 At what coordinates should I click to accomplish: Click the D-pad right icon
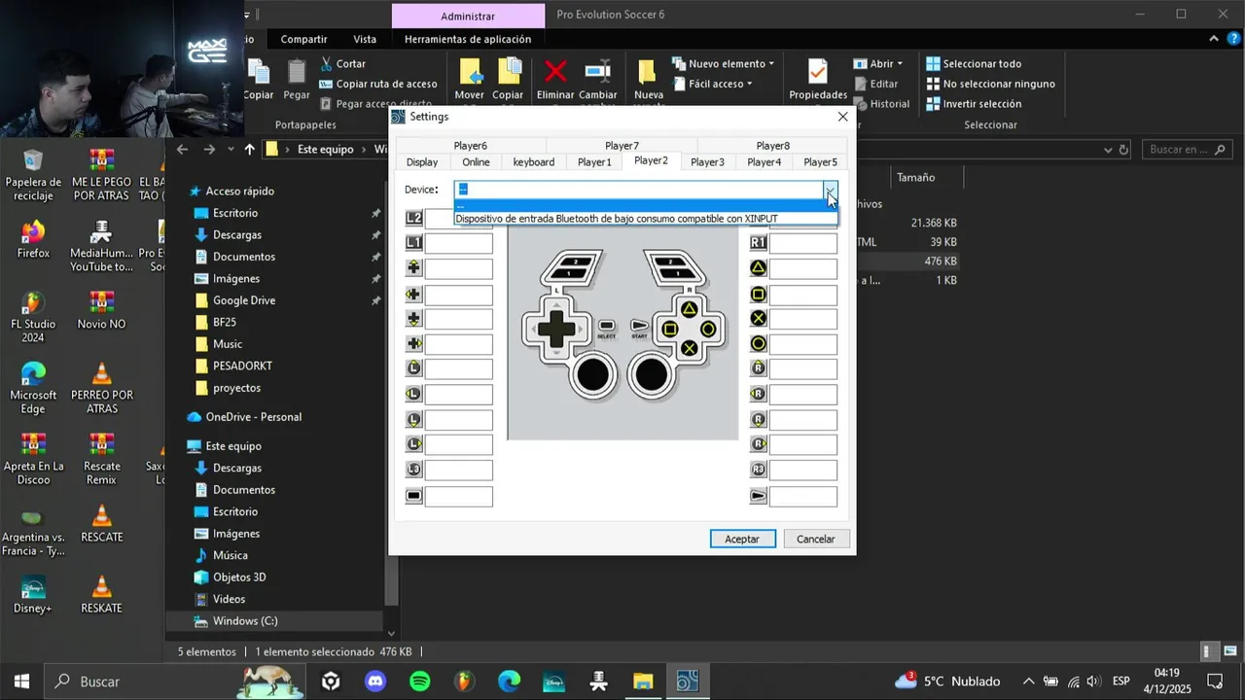(414, 344)
